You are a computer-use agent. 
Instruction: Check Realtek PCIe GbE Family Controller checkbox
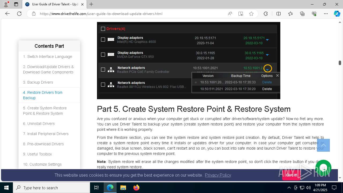pyautogui.click(x=103, y=70)
